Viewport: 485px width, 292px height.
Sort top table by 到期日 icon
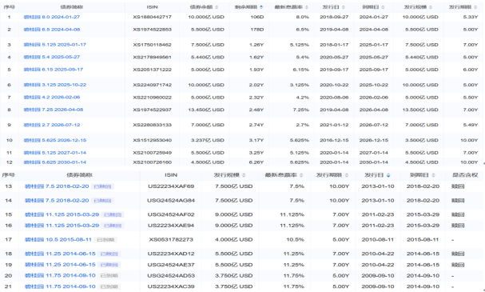pyautogui.click(x=383, y=7)
